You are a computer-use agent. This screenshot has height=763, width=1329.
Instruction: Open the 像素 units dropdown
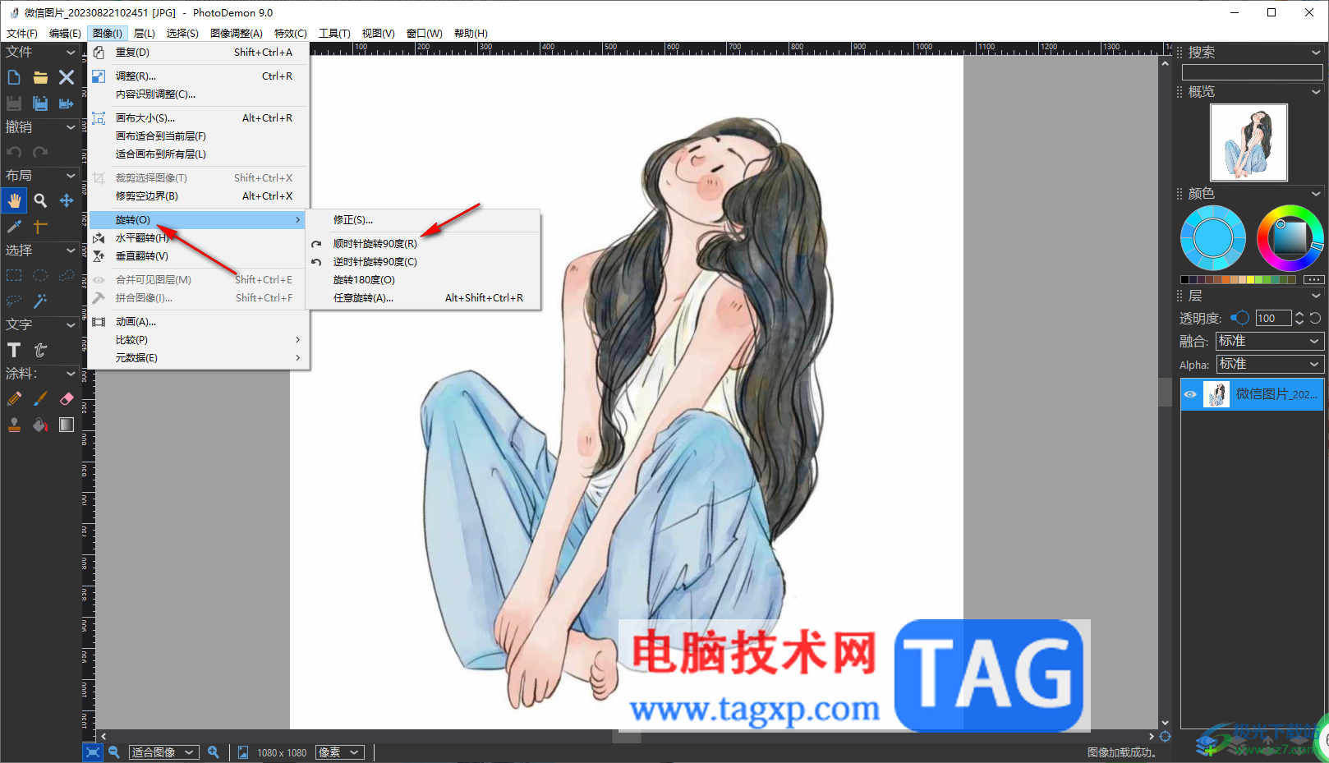point(340,752)
